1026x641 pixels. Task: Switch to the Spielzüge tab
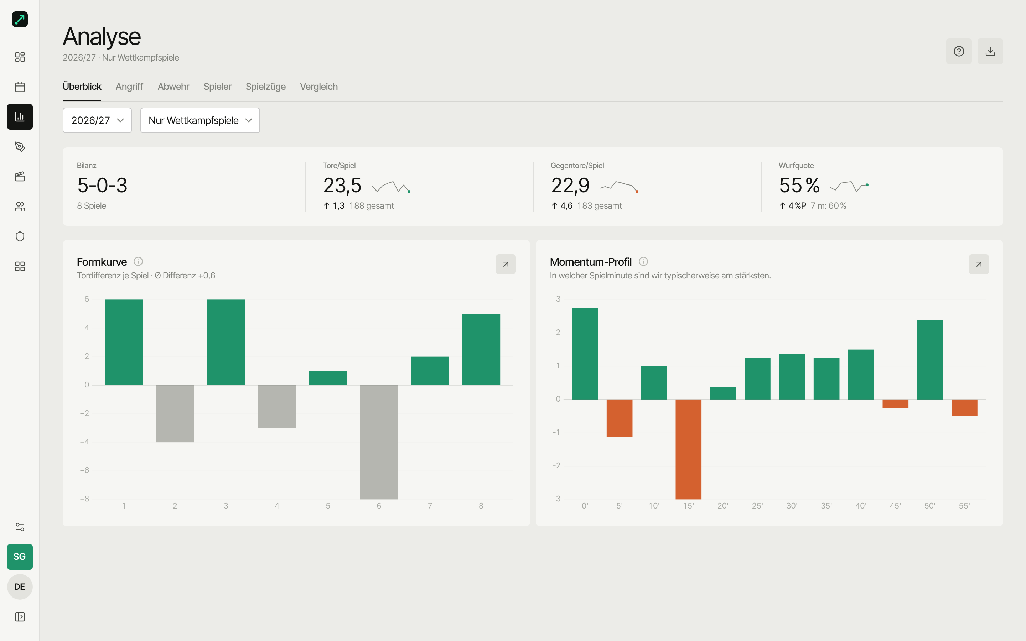click(x=265, y=87)
